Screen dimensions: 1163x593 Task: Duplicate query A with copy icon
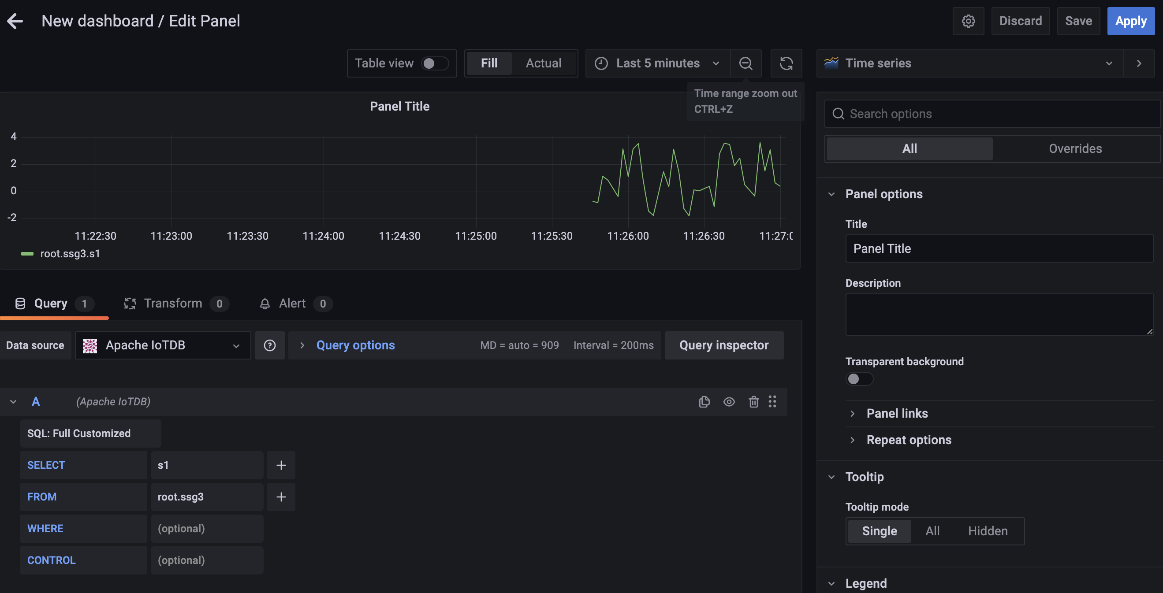[x=704, y=401]
